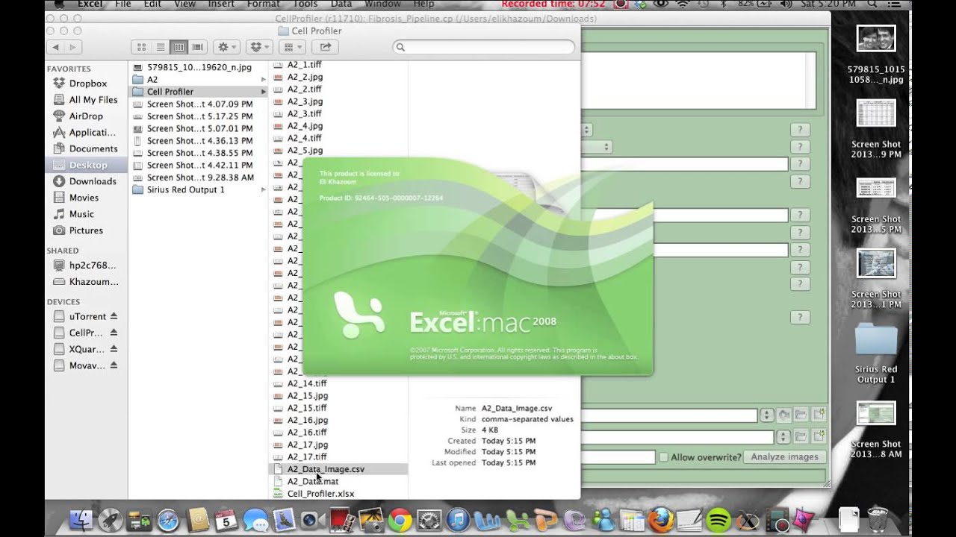Open Launchpad from the Dock
The height and width of the screenshot is (537, 956).
pos(111,520)
